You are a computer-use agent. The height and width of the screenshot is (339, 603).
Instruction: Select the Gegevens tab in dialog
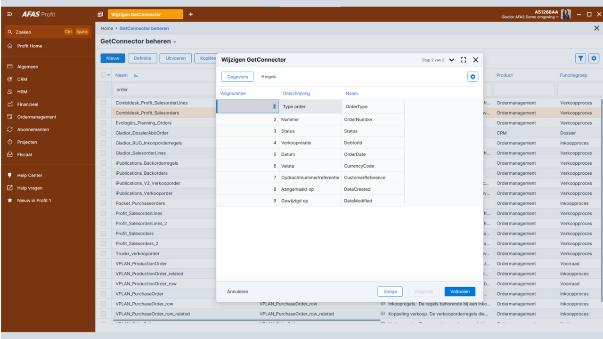237,77
